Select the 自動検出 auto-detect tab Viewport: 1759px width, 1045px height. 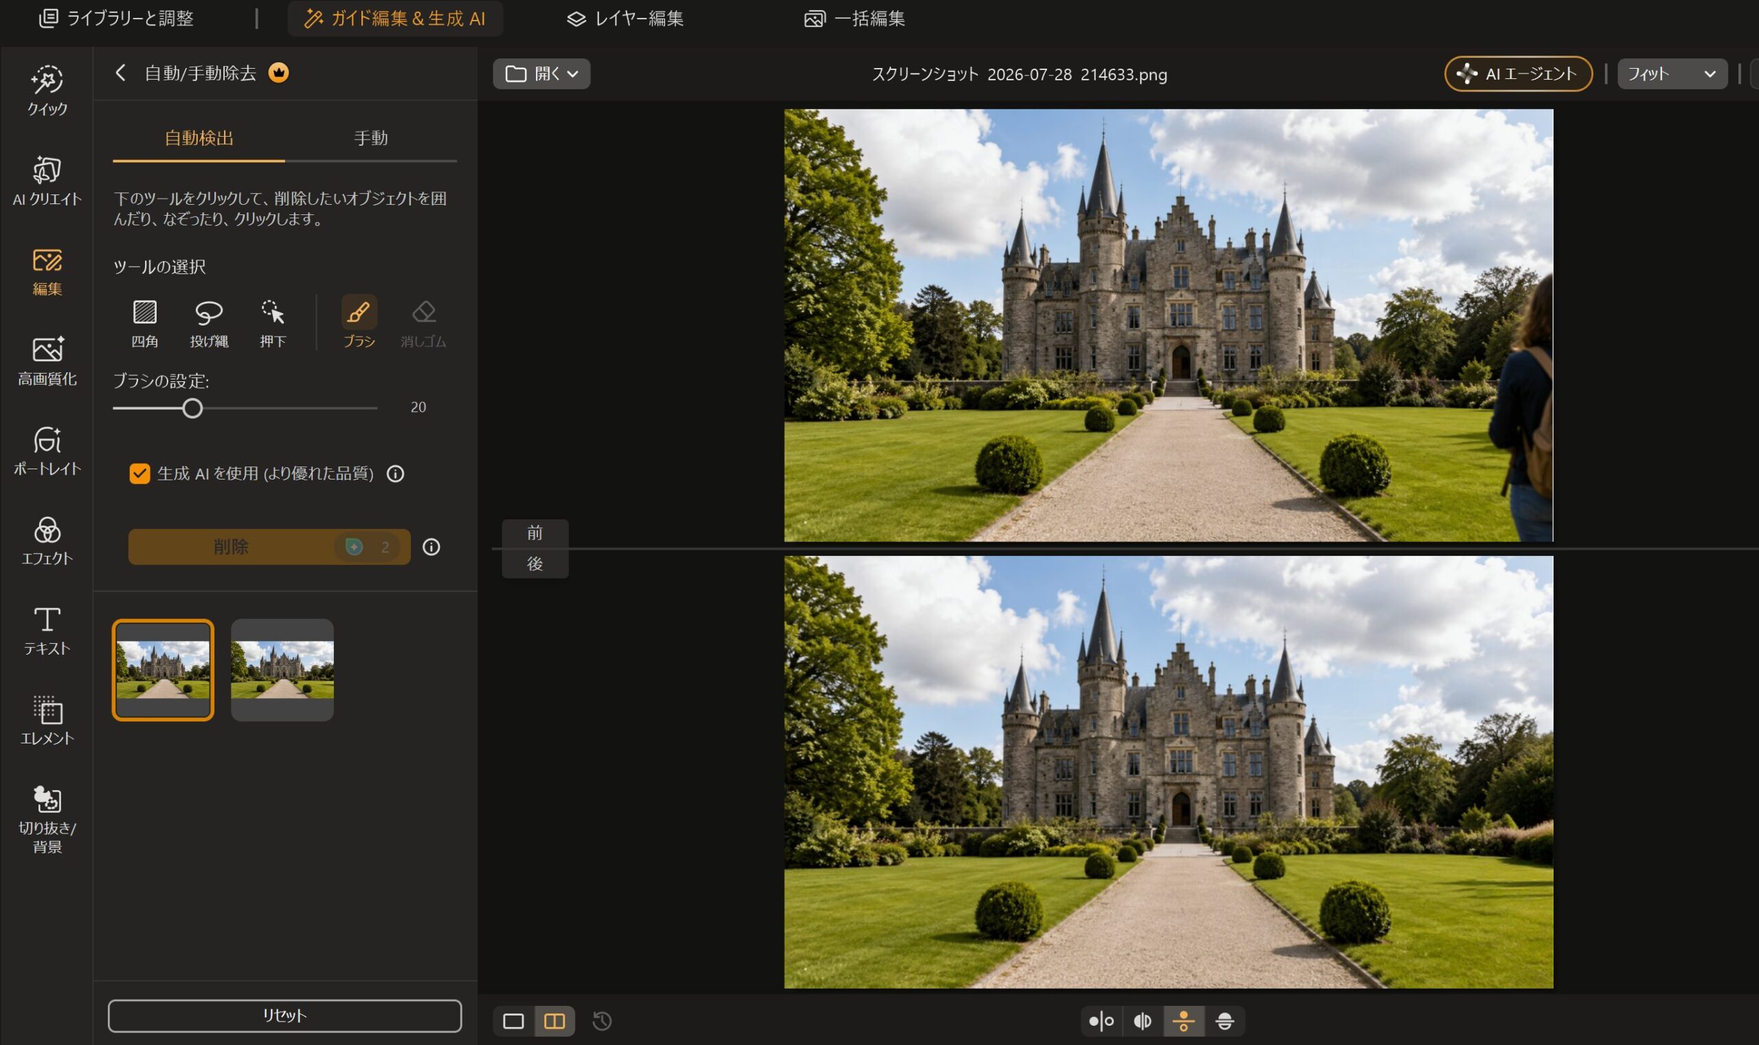199,138
